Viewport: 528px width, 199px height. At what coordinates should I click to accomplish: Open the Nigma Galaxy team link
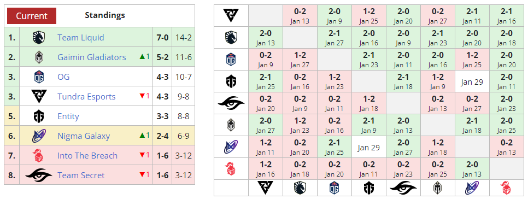pos(84,136)
